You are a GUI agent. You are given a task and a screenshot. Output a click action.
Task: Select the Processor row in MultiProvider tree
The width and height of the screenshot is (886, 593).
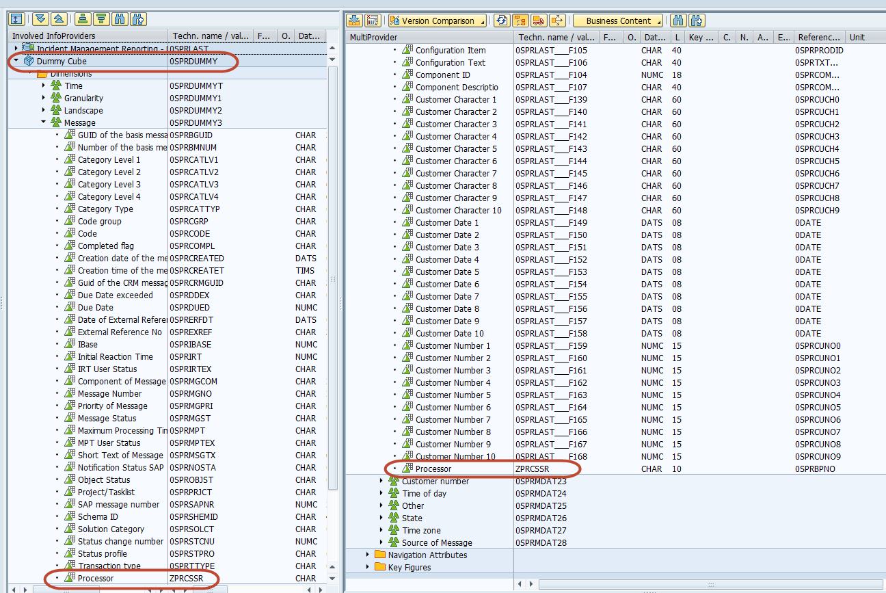pyautogui.click(x=615, y=469)
